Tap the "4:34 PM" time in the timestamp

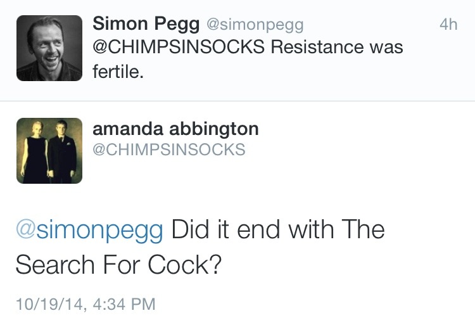tap(123, 303)
